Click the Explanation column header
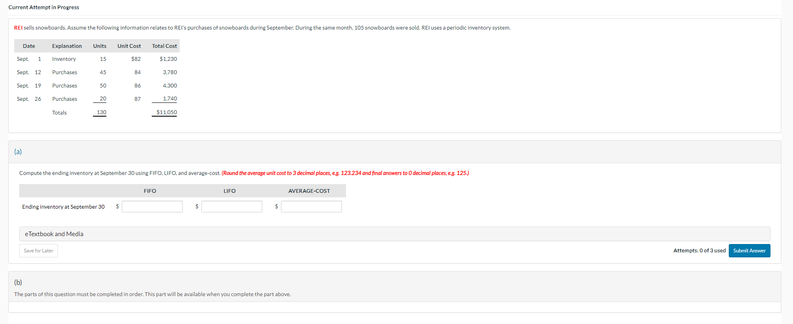Image resolution: width=793 pixels, height=324 pixels. (x=67, y=46)
